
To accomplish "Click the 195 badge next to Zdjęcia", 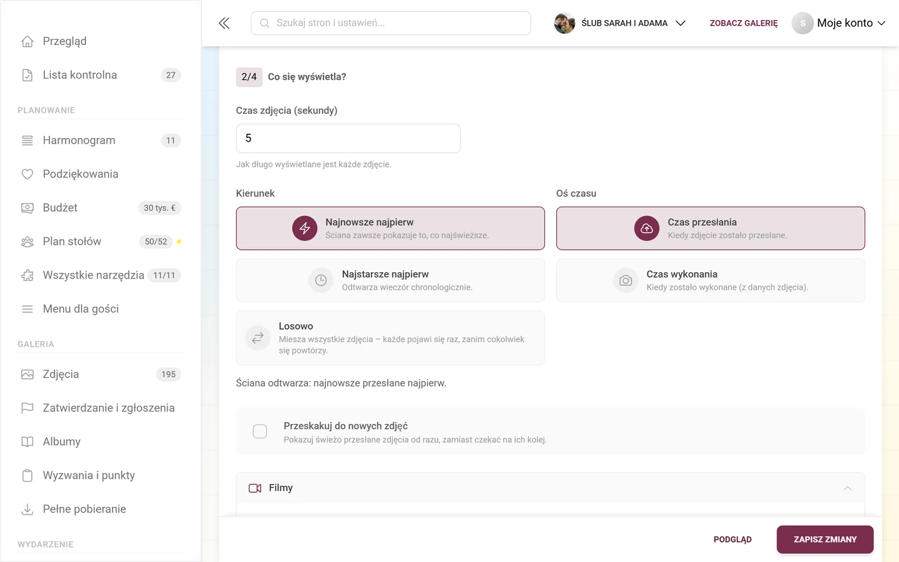I will tap(169, 375).
